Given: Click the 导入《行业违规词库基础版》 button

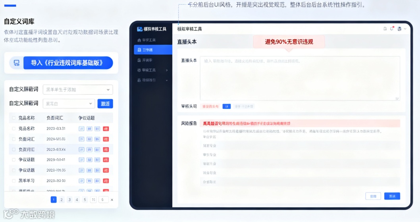Looking at the screenshot, I should (x=68, y=63).
